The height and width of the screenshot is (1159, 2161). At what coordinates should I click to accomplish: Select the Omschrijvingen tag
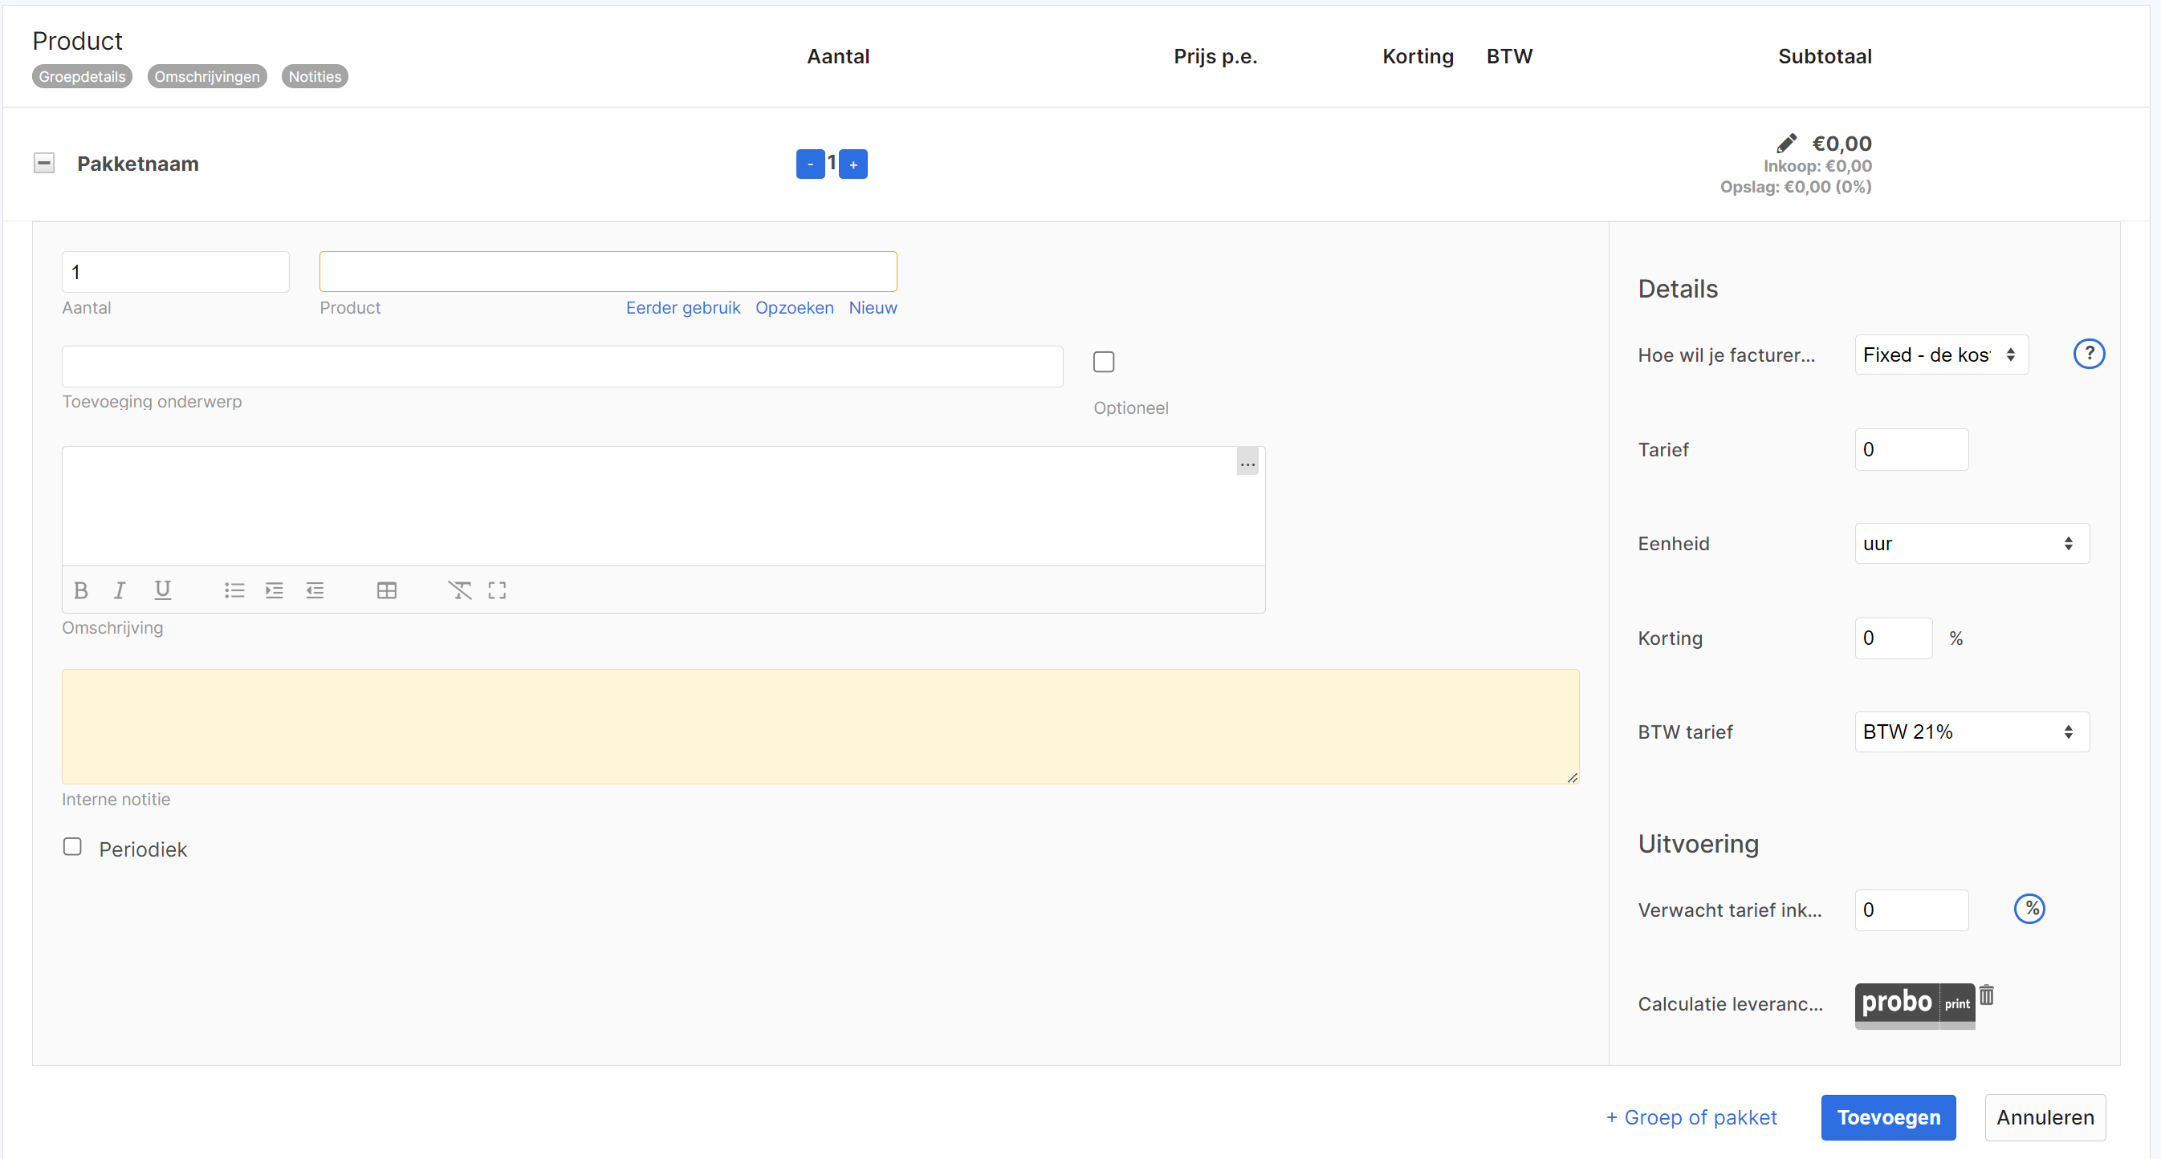tap(207, 76)
